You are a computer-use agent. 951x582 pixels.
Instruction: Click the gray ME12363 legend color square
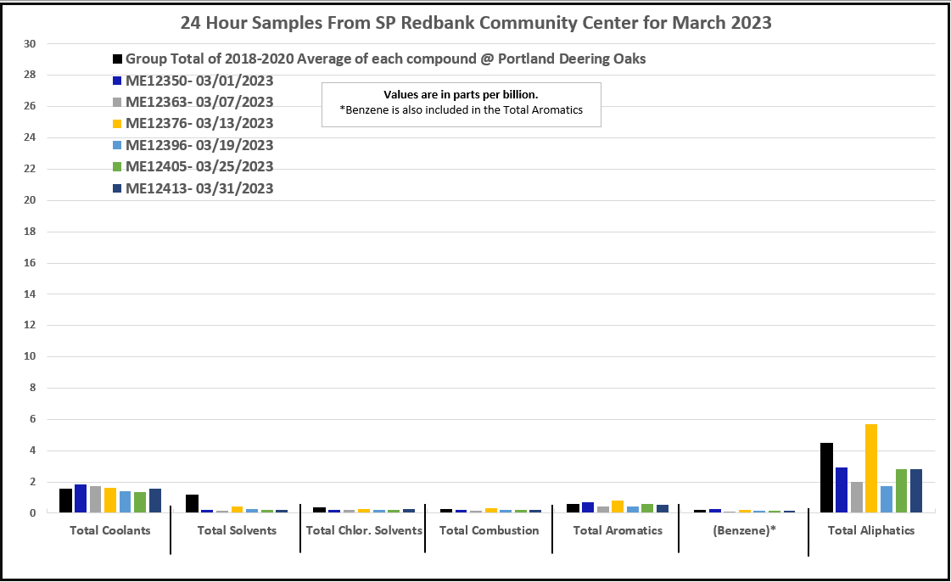(117, 103)
